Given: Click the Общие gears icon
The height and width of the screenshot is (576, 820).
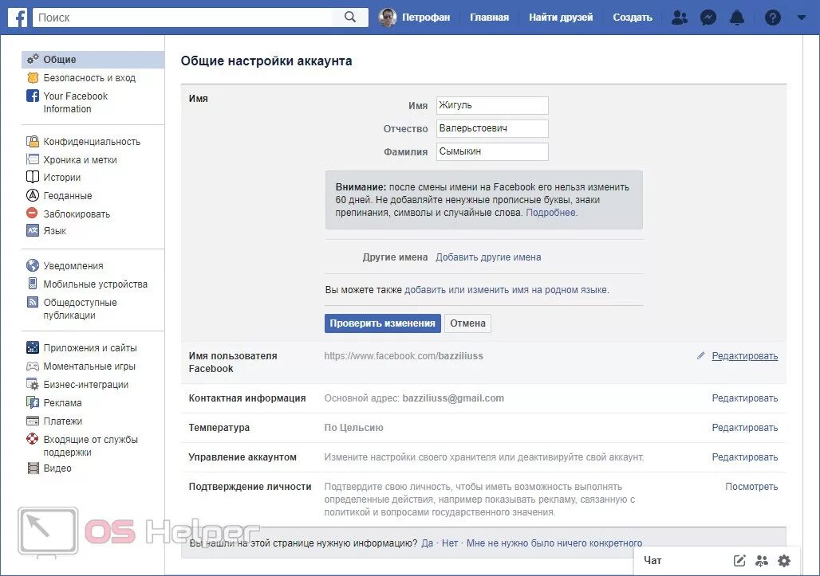Looking at the screenshot, I should pos(33,59).
